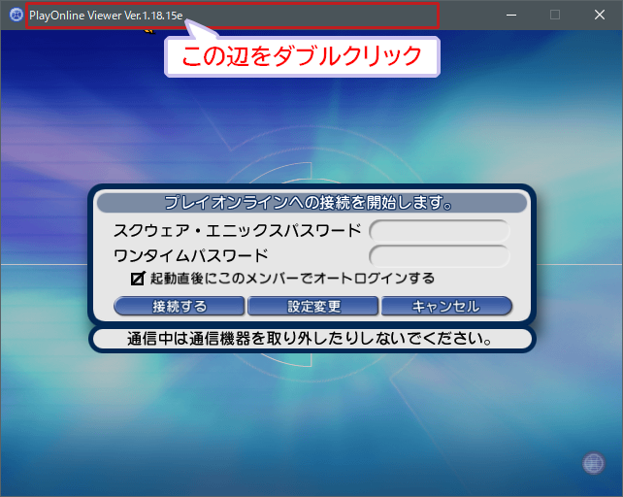This screenshot has height=497, width=623.
Task: Click the PlayOnline Viewer Ver.1.18.15e title text
Action: tap(106, 16)
